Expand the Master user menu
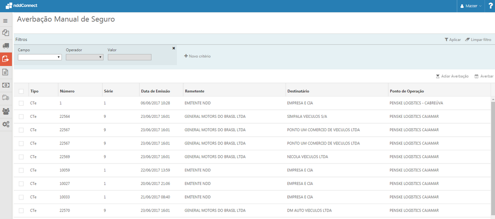 coord(471,6)
